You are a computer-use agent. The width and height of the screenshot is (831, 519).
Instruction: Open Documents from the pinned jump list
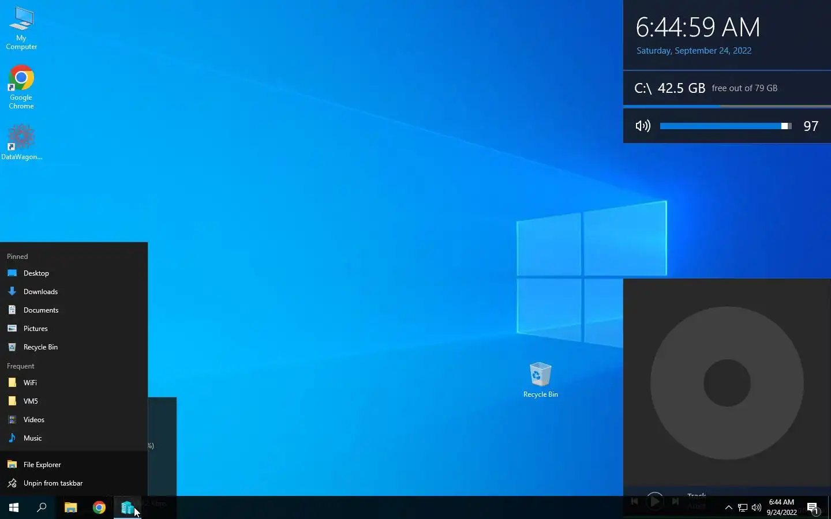(74, 310)
